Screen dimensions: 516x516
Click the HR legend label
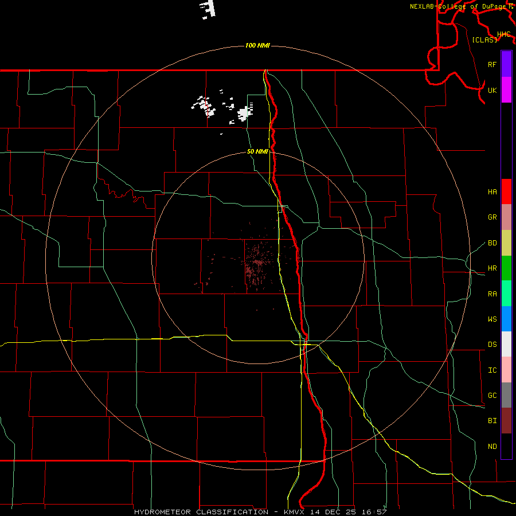[492, 268]
